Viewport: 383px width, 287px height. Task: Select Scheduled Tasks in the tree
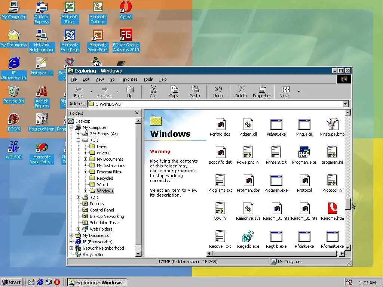105,223
